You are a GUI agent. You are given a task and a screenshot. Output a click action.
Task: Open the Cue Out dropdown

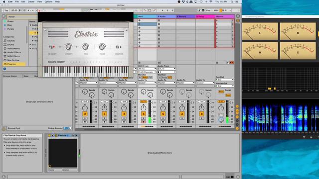[x=225, y=80]
